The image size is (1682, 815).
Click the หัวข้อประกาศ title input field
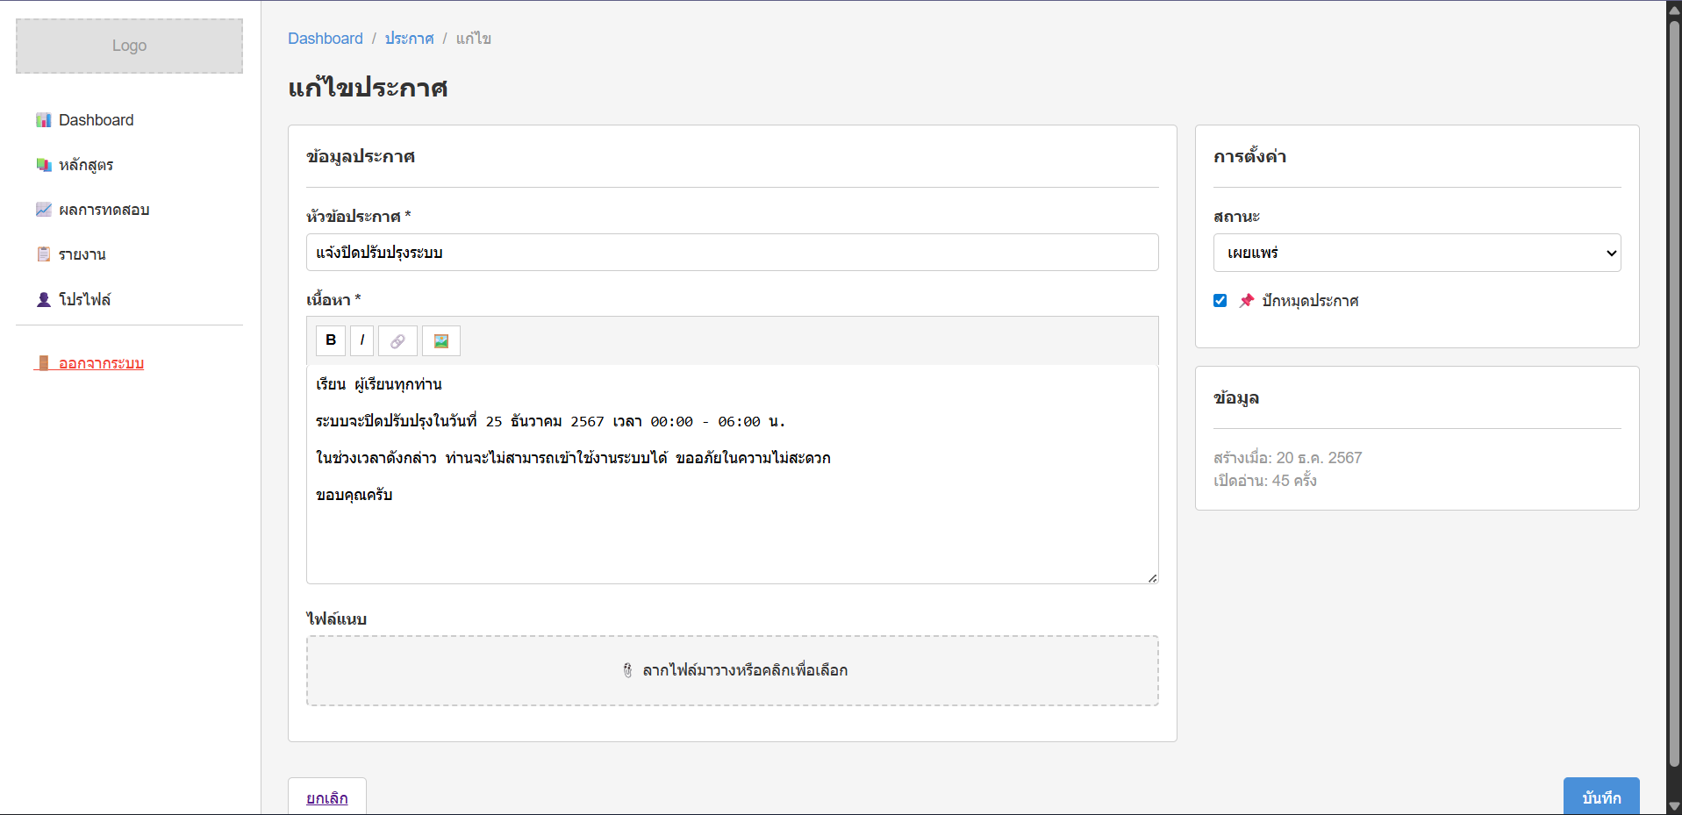coord(732,253)
